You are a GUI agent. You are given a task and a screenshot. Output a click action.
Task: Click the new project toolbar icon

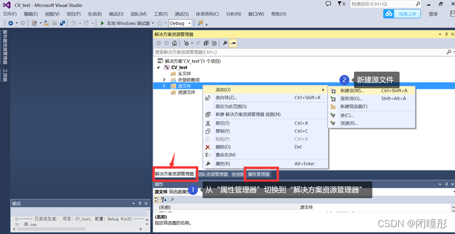34,23
